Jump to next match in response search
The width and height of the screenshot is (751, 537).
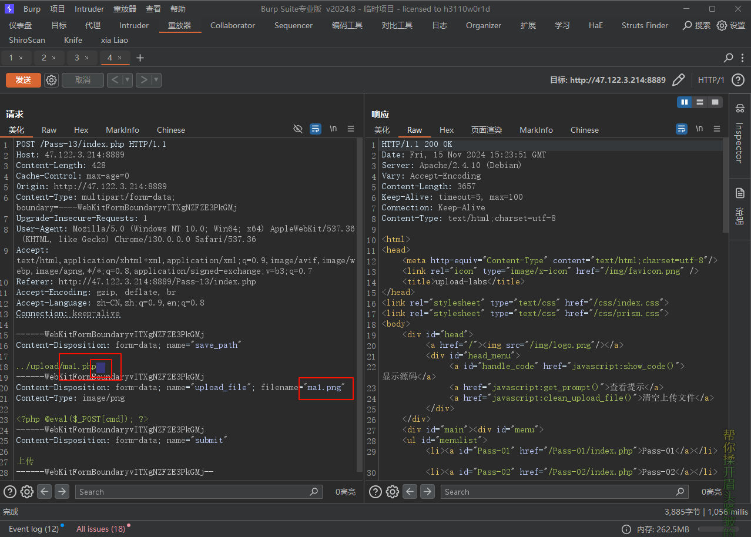(x=428, y=492)
